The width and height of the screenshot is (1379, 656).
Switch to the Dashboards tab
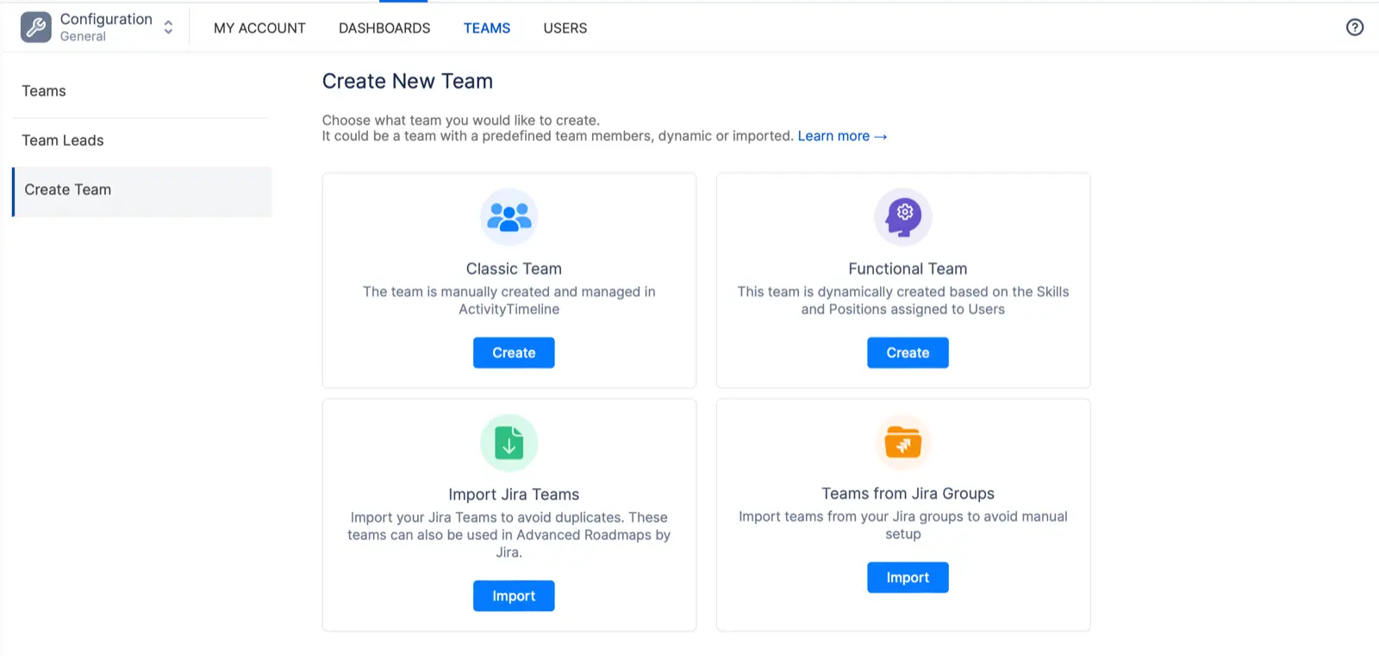pyautogui.click(x=384, y=28)
